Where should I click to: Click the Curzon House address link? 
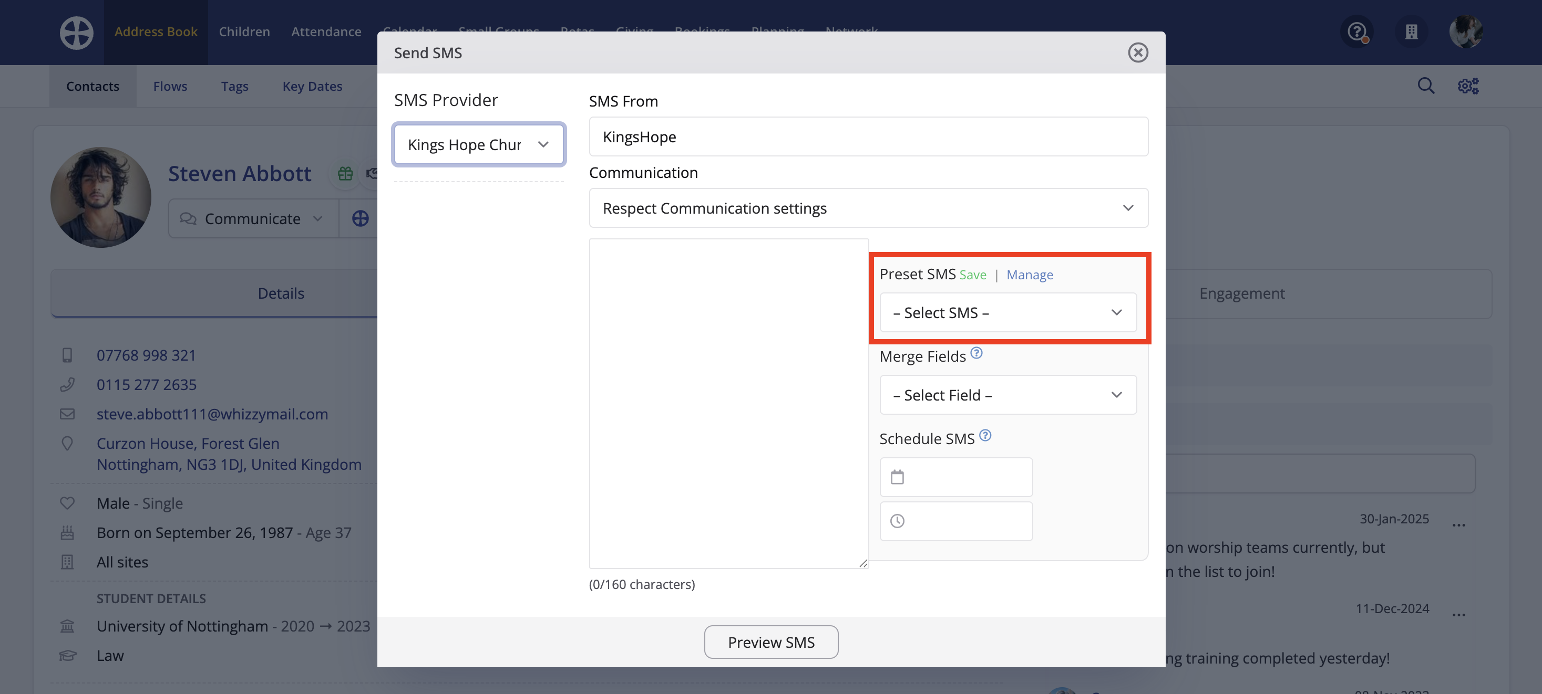(229, 454)
